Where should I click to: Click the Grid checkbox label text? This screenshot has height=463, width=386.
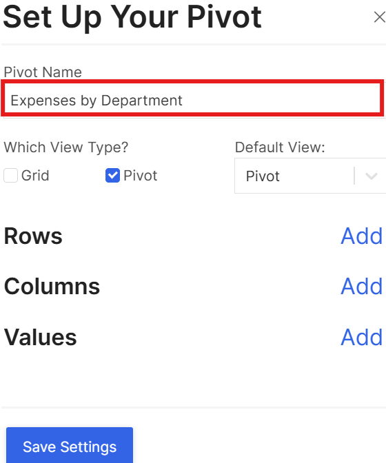[x=35, y=176]
